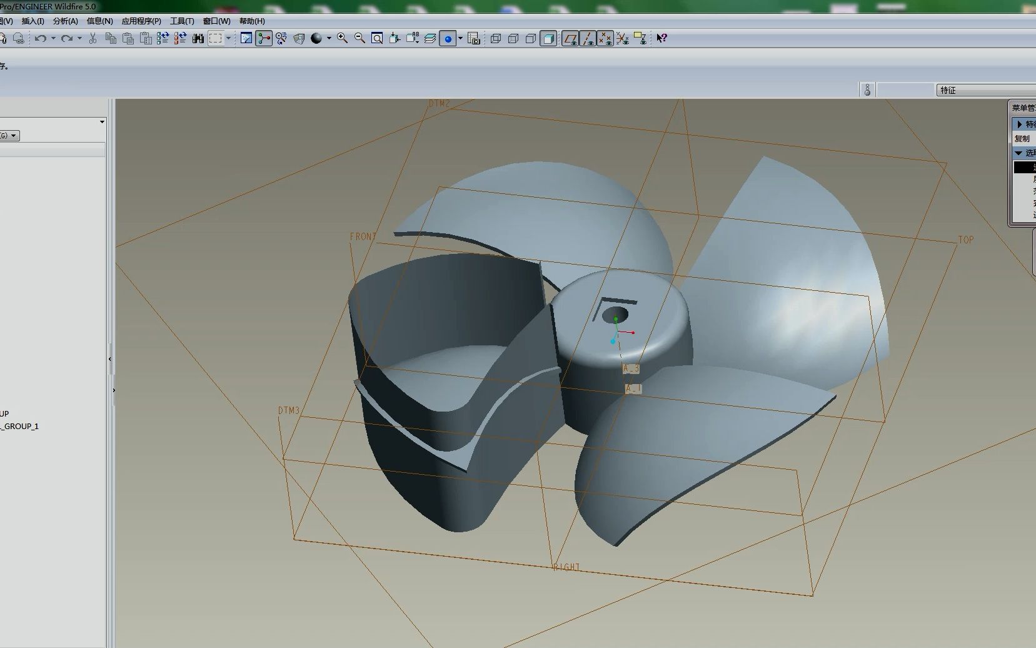Click the Repaint screen icon
Screen dimensions: 1036x648
[246, 39]
